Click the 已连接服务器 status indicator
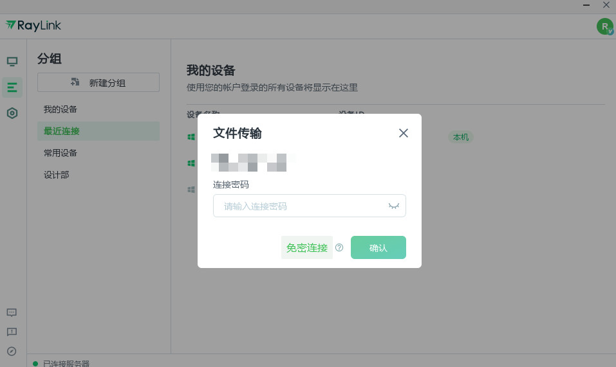 [x=61, y=363]
